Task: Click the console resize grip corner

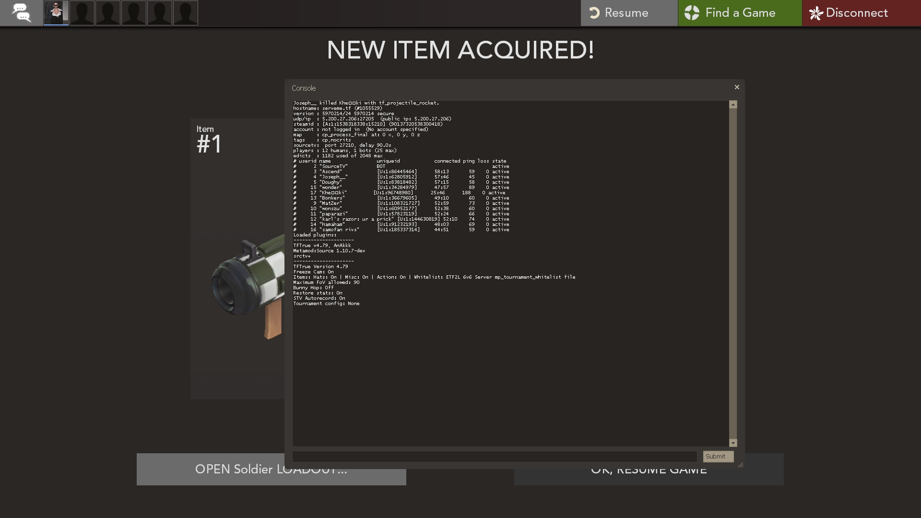Action: pyautogui.click(x=740, y=464)
